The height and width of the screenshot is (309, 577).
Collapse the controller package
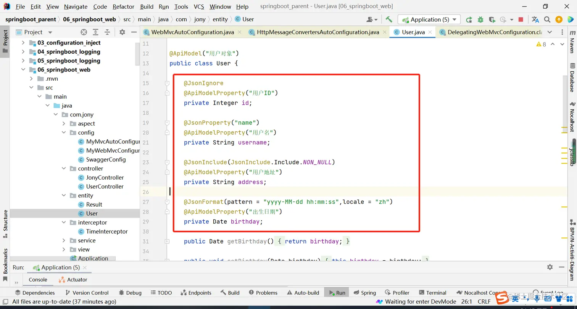tap(64, 169)
